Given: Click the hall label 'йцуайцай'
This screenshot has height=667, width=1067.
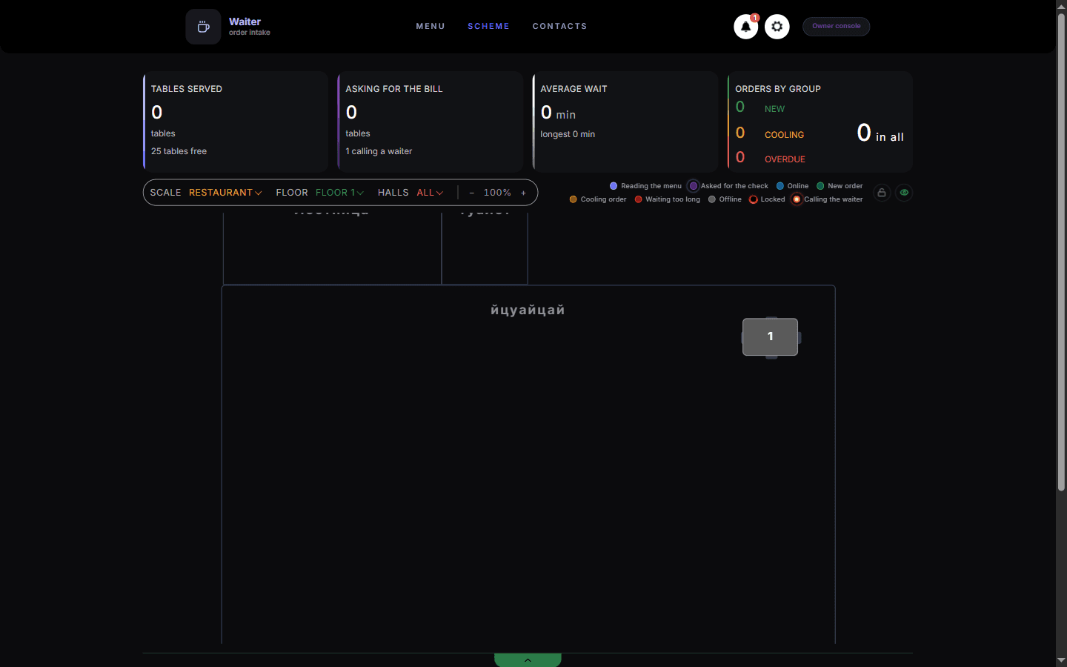Looking at the screenshot, I should click(528, 310).
